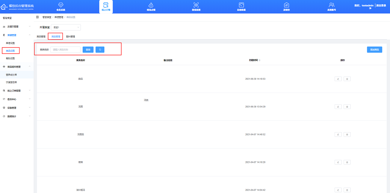Open 会员系统 module in the top bar
390x193 pixels.
(x=61, y=6)
